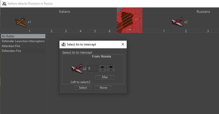Focus the interceptor quantity input field
The image size is (219, 114).
pos(92,69)
